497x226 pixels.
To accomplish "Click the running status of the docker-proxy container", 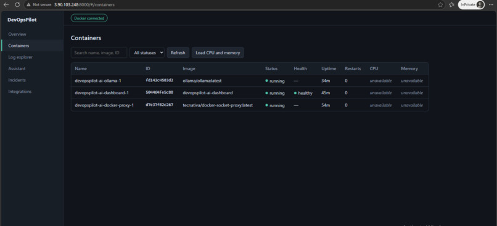I will 275,105.
